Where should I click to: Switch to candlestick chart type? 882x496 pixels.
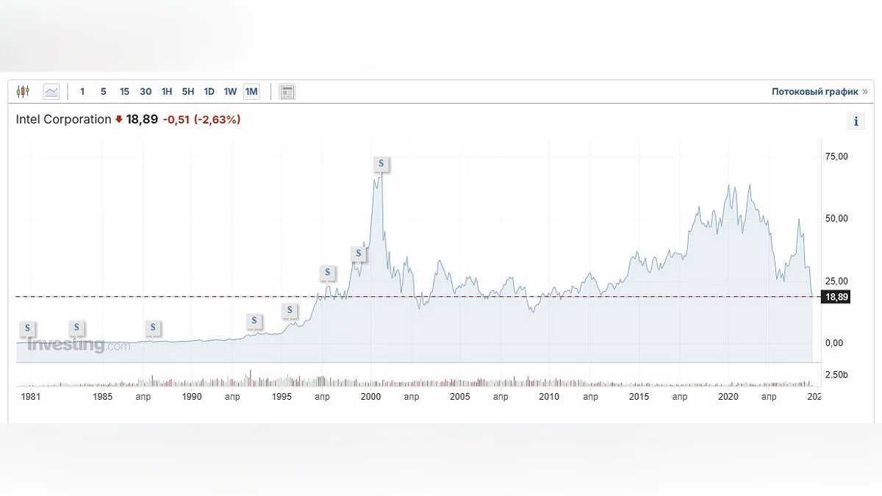pos(23,92)
